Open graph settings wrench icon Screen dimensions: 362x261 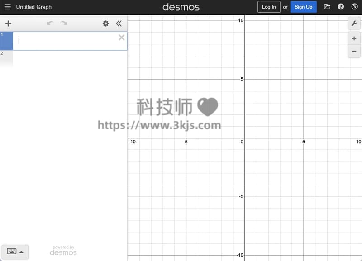[x=354, y=24]
